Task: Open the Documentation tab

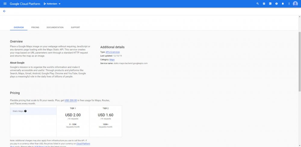Action: [x=55, y=27]
